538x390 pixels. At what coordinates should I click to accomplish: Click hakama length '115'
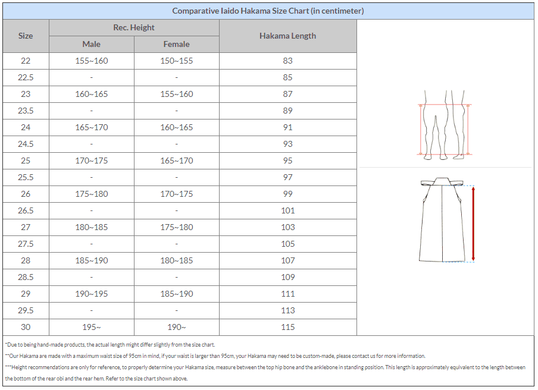pos(288,328)
